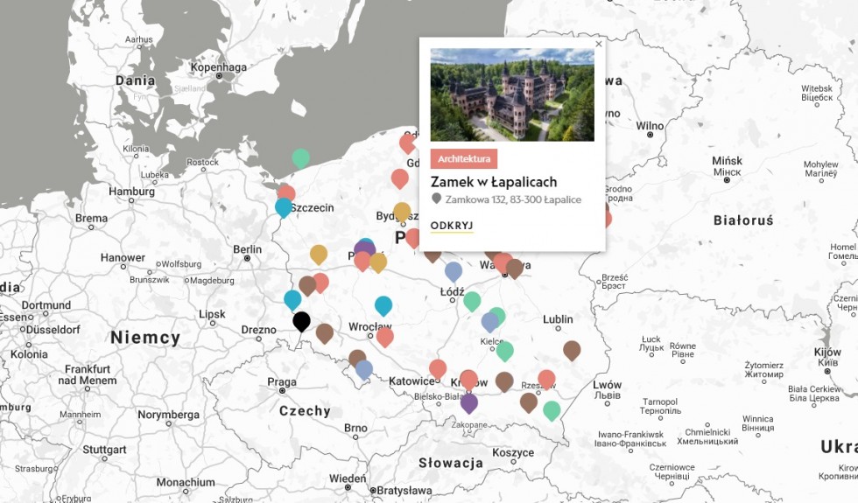Click the Lwów city label
Image resolution: width=858 pixels, height=503 pixels.
tap(607, 384)
